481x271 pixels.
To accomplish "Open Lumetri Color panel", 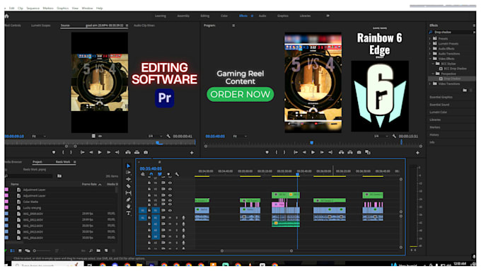I will pyautogui.click(x=438, y=112).
